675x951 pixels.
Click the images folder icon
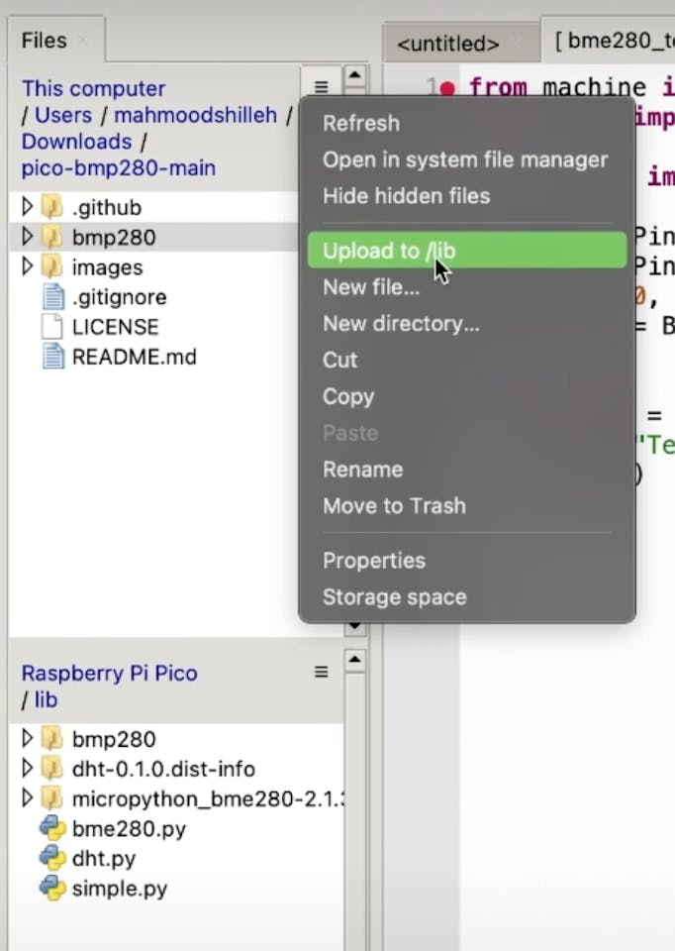tap(52, 267)
